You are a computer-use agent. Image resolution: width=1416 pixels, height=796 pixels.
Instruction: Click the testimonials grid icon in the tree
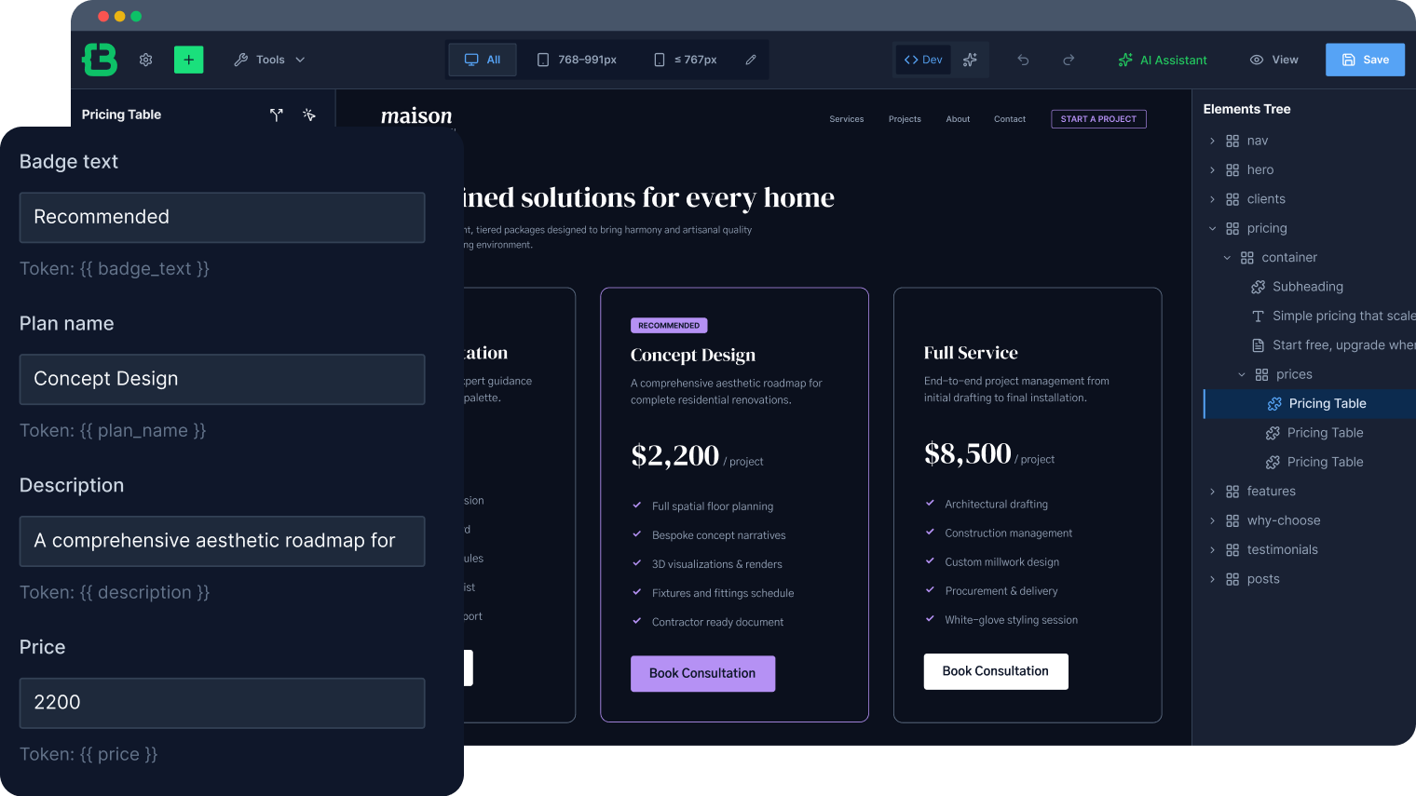pyautogui.click(x=1232, y=550)
